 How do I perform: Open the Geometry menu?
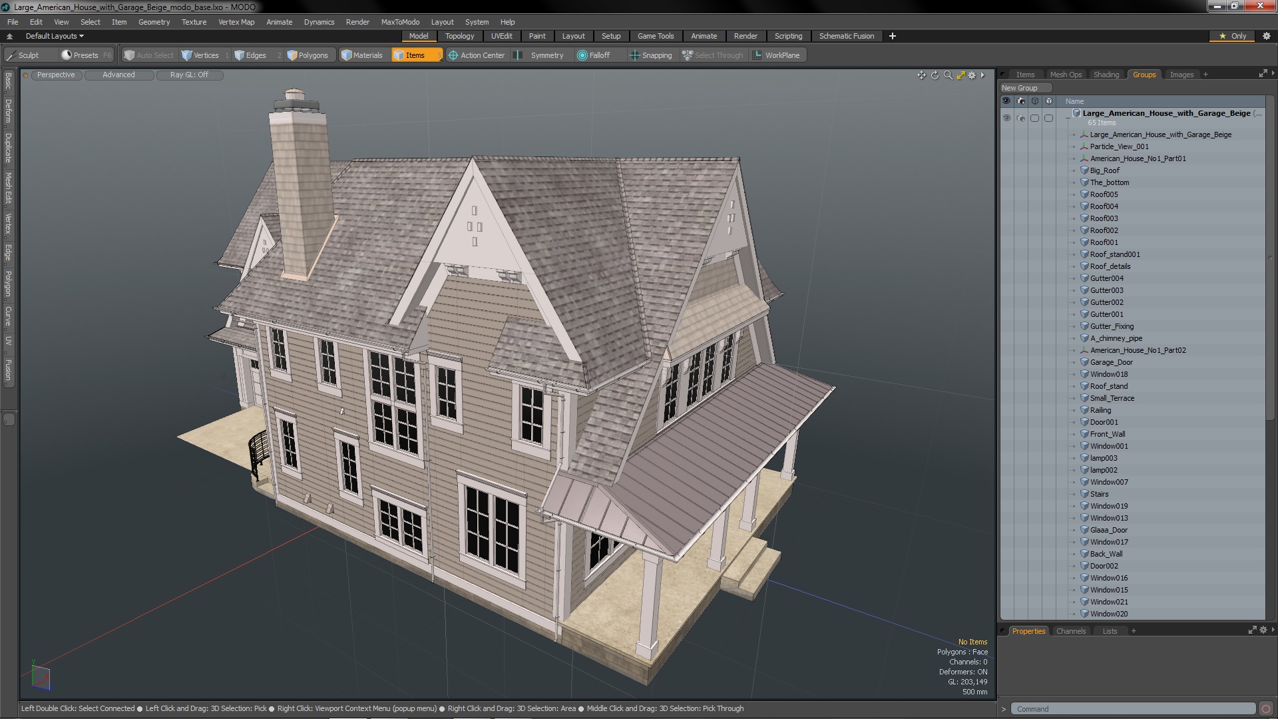click(154, 22)
